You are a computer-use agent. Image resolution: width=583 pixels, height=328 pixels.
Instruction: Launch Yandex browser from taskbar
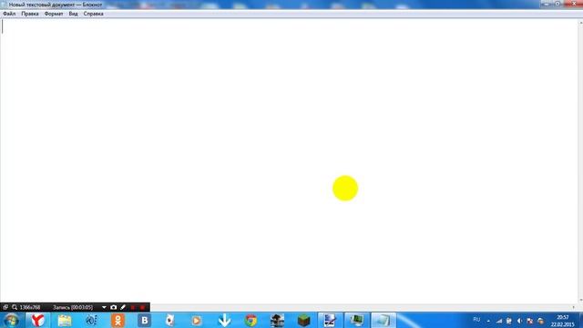coord(37,320)
